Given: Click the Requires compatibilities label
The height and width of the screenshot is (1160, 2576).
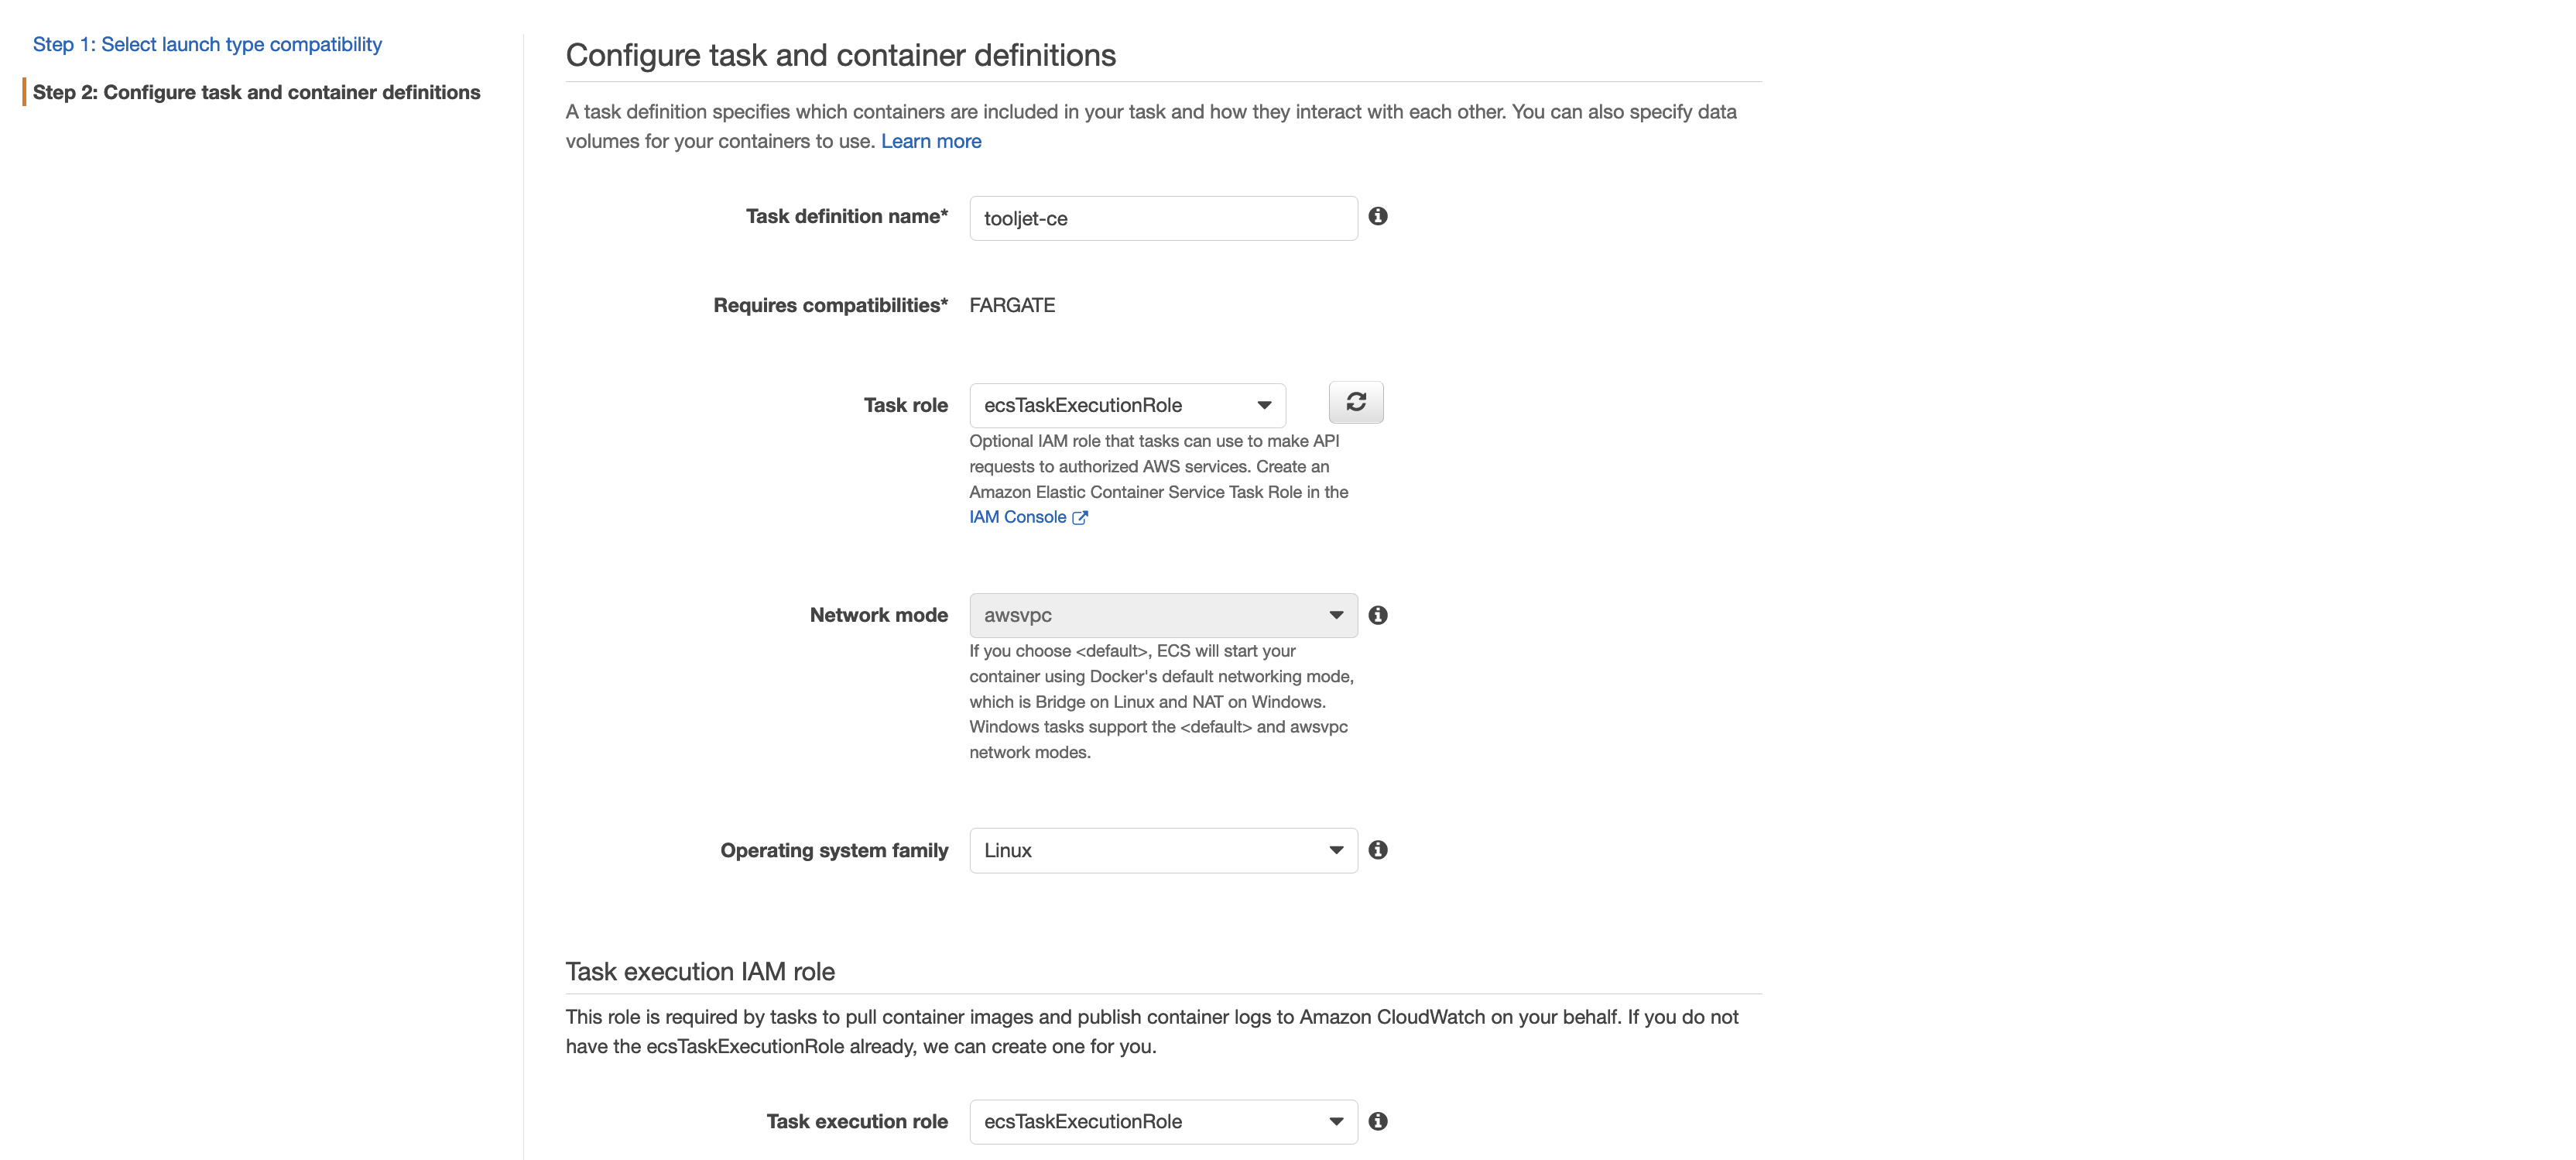Looking at the screenshot, I should coord(830,305).
